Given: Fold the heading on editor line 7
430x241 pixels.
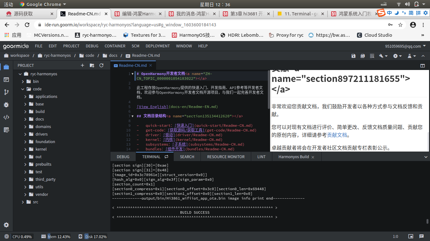Looking at the screenshot, I should pyautogui.click(x=133, y=116).
